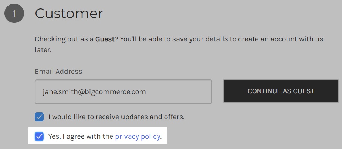Click the "Yes, I agree with the" label text
This screenshot has width=342, height=149.
click(x=81, y=137)
